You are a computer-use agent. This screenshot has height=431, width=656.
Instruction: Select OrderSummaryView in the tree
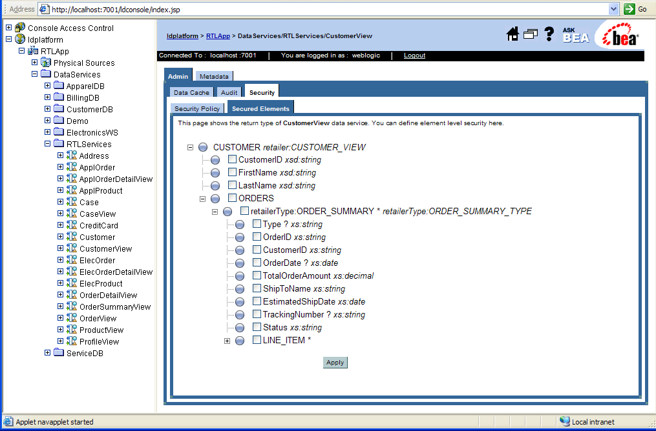115,306
